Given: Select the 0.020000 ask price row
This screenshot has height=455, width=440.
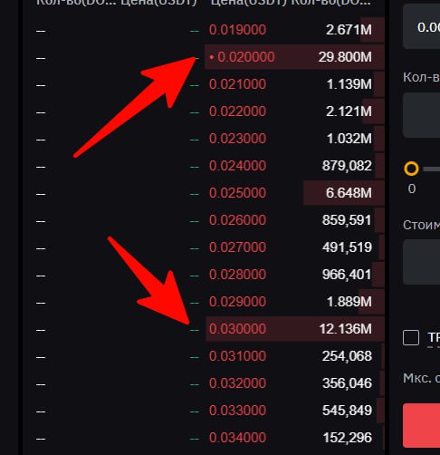Looking at the screenshot, I should tap(294, 57).
